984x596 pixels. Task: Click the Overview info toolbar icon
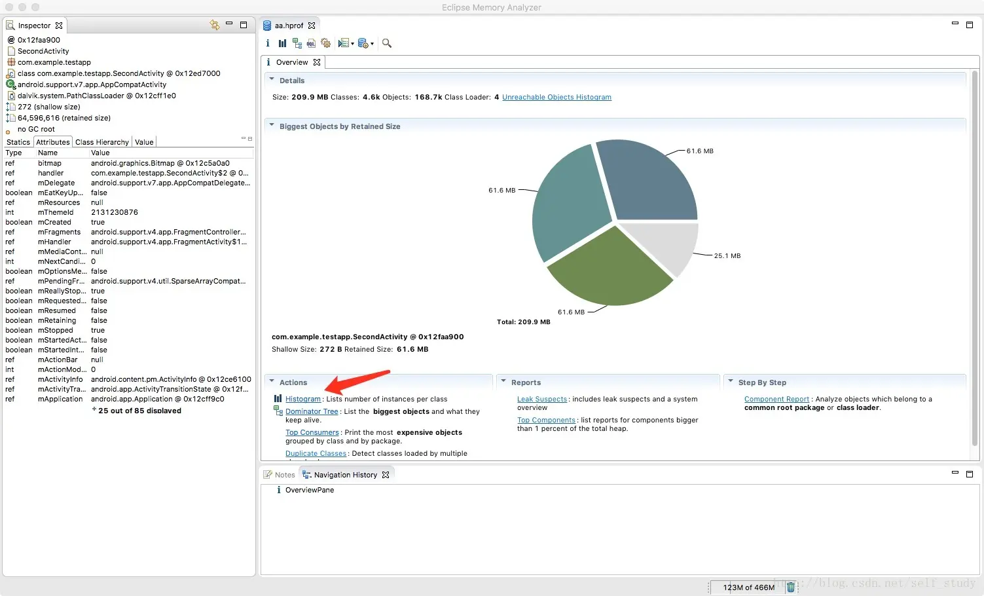(268, 43)
